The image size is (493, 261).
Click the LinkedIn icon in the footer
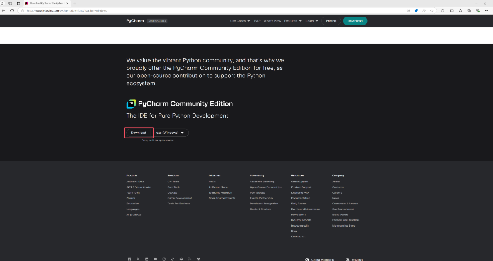pos(147,259)
